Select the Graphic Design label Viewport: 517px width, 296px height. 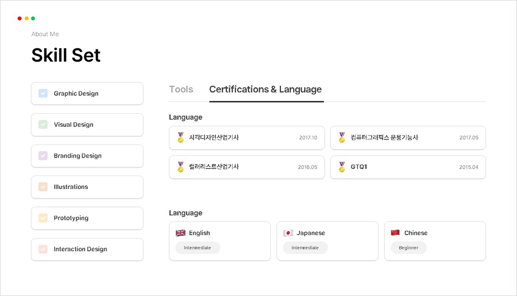click(76, 94)
